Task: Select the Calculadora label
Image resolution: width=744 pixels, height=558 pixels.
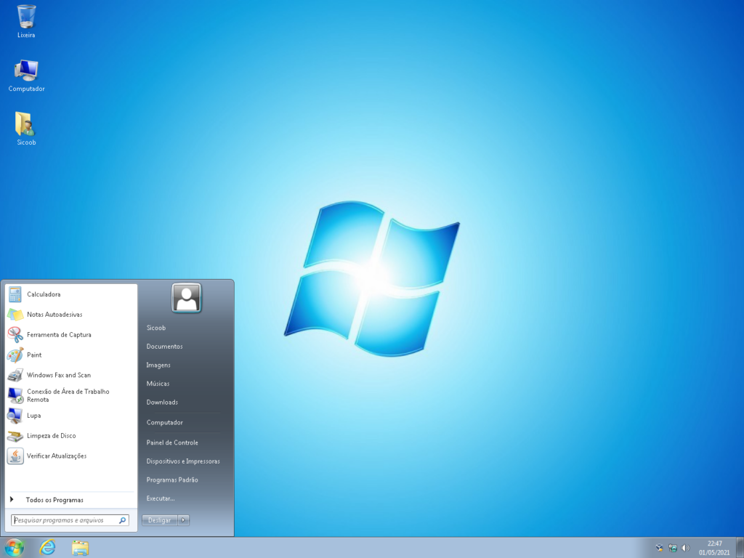Action: (44, 294)
